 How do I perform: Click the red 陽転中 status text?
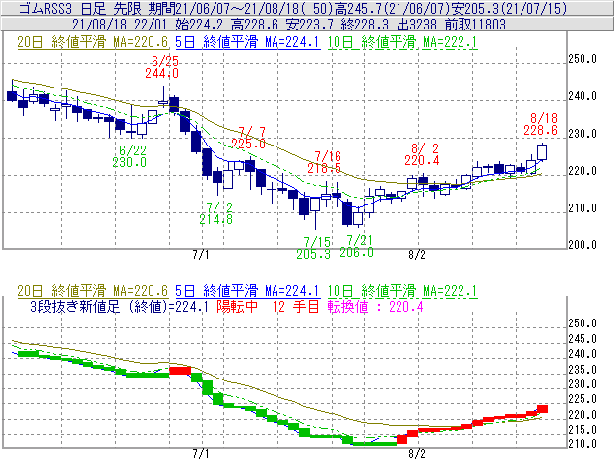point(237,306)
